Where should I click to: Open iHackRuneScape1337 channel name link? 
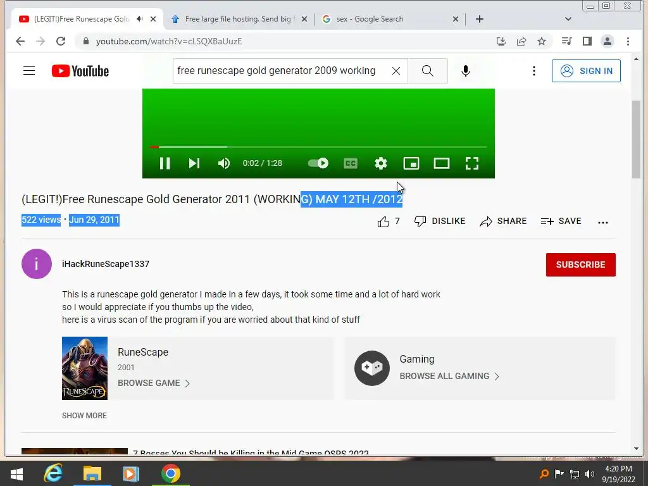[106, 264]
